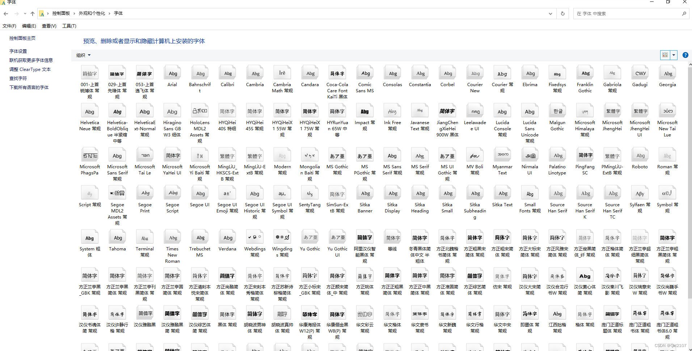Image resolution: width=692 pixels, height=351 pixels.
Task: Select the 华文彩云 font thumbnail
Action: (x=365, y=313)
